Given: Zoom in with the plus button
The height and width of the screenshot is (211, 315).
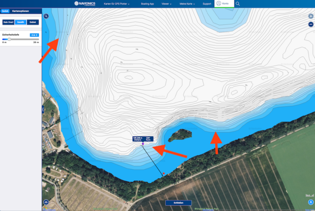Looking at the screenshot, I should point(311,16).
